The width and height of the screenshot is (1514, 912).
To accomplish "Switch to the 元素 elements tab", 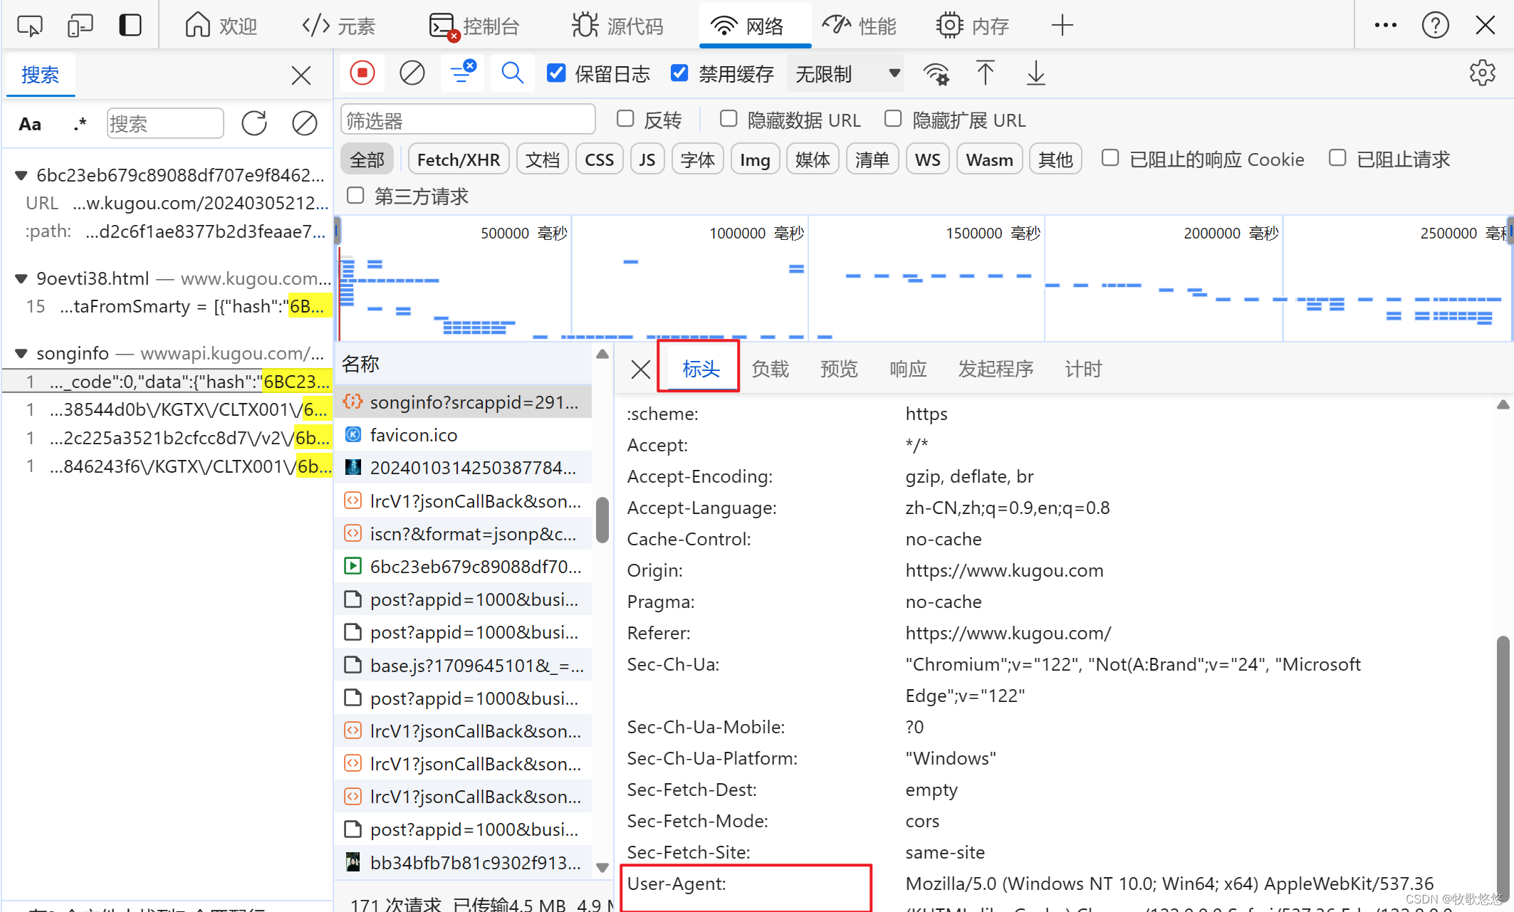I will [338, 26].
